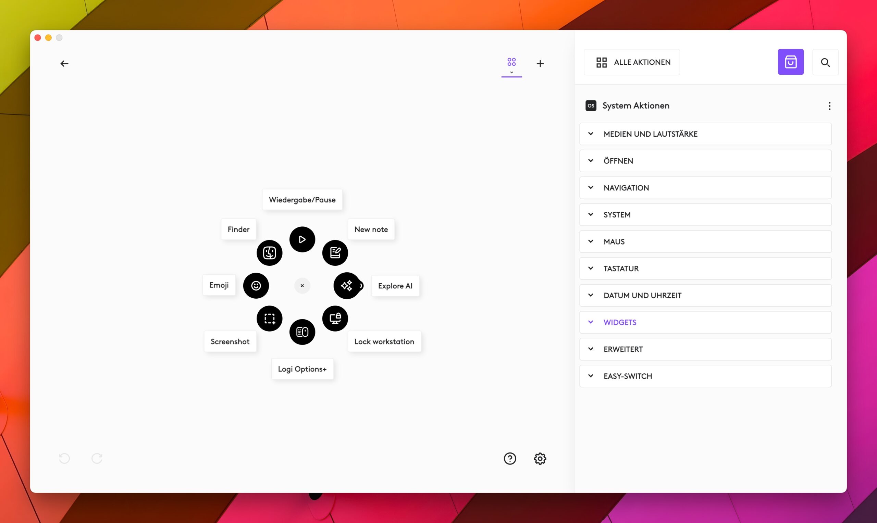Add a new ring page with plus
The image size is (877, 523).
pyautogui.click(x=540, y=63)
